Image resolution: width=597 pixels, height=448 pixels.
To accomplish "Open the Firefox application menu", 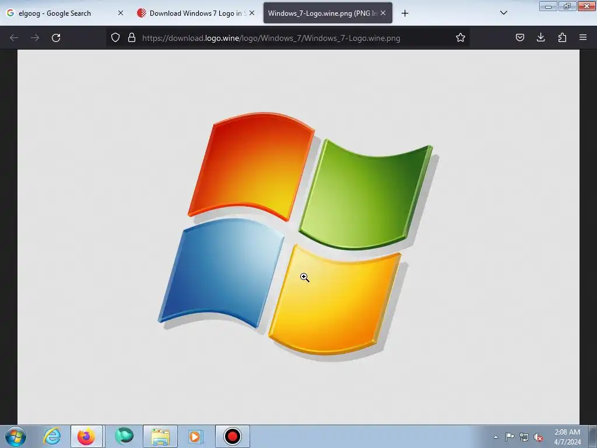I will tap(583, 38).
